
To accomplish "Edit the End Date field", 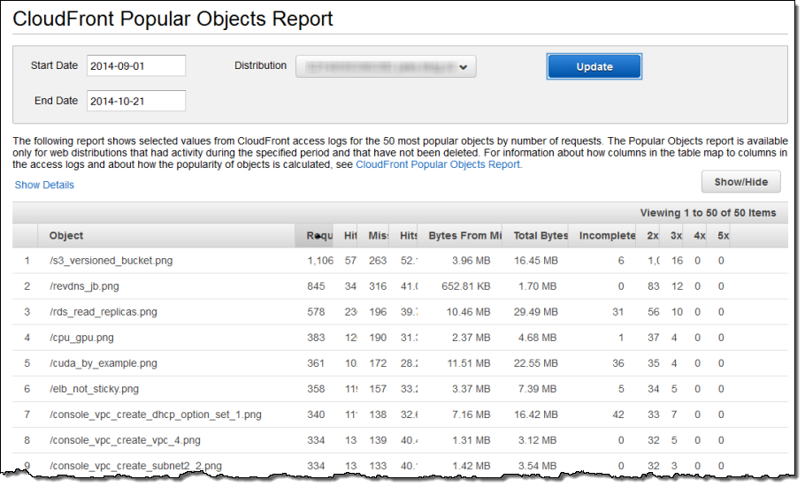I will coord(135,101).
